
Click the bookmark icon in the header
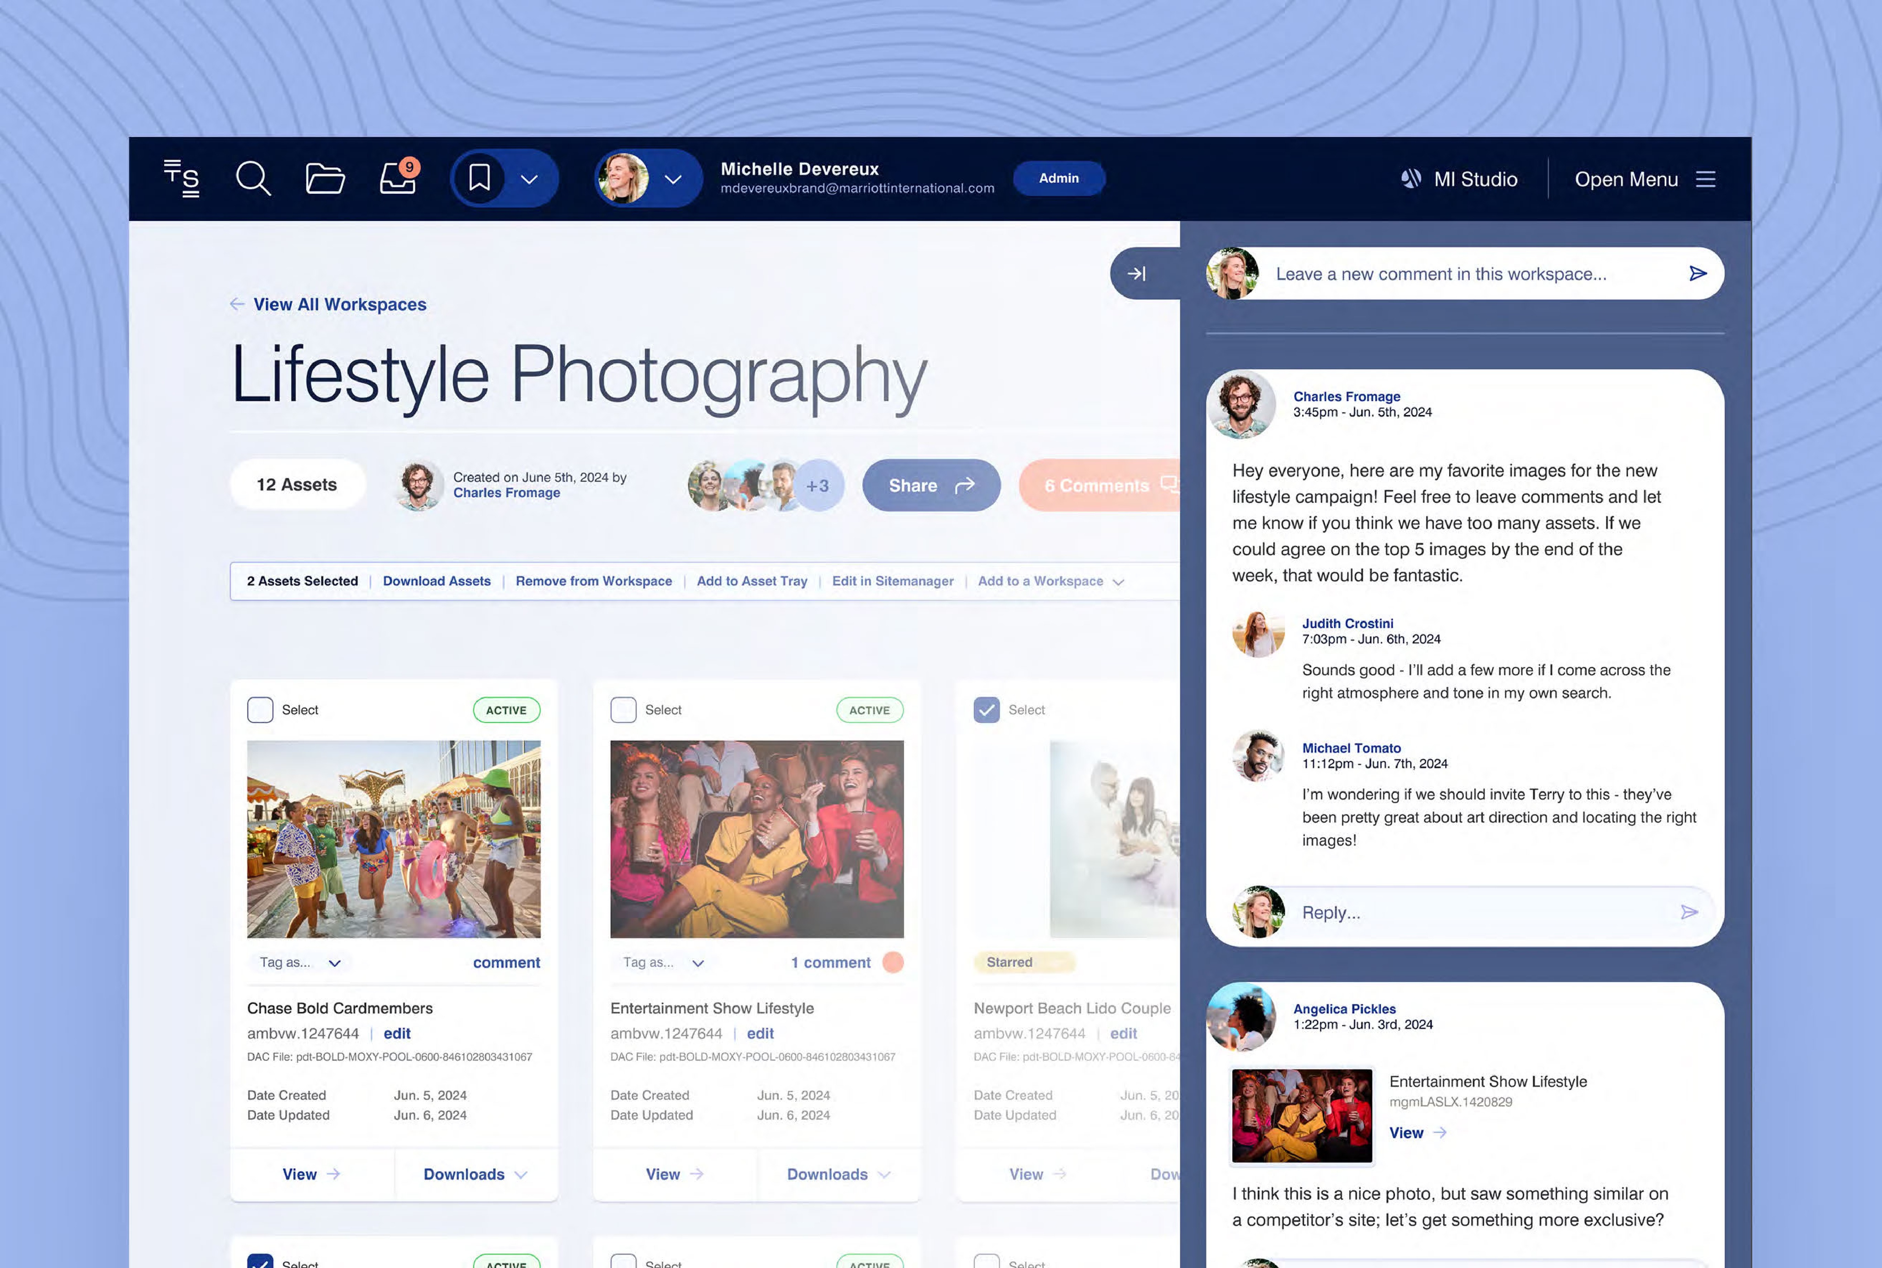click(479, 178)
